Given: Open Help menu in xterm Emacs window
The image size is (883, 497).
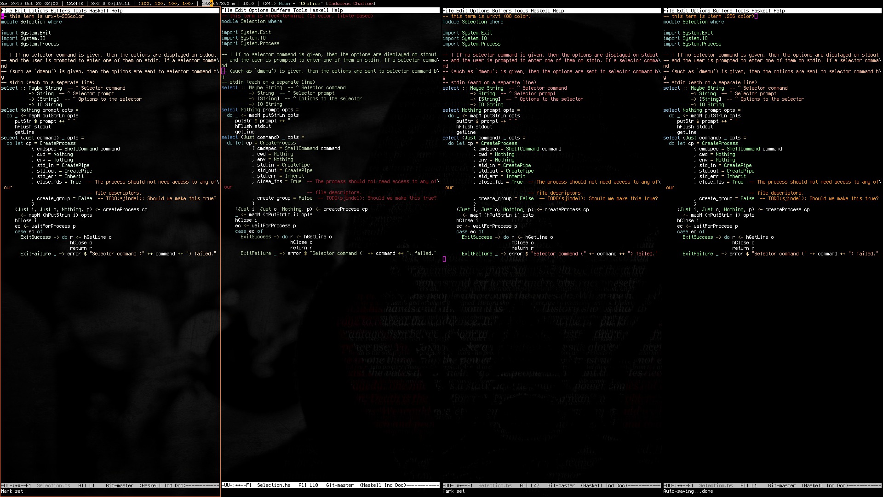Looking at the screenshot, I should pyautogui.click(x=779, y=10).
